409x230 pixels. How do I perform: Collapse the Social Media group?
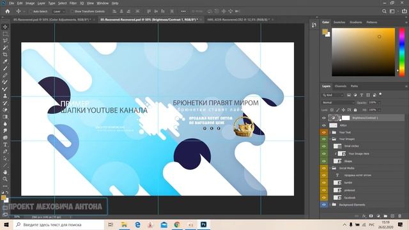pos(330,168)
